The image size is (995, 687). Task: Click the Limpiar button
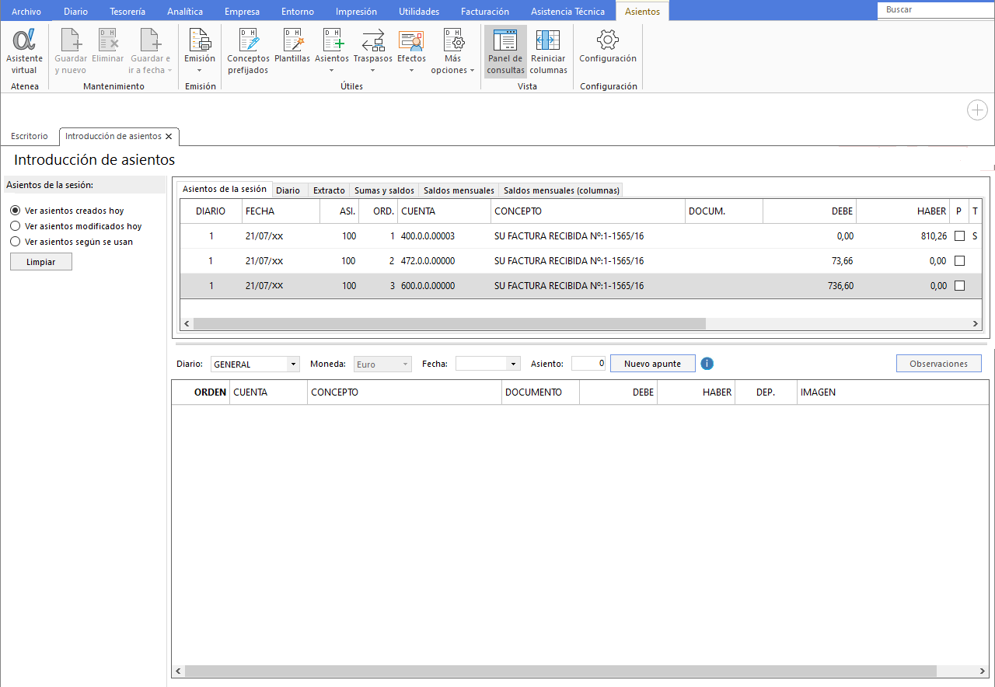(x=41, y=262)
